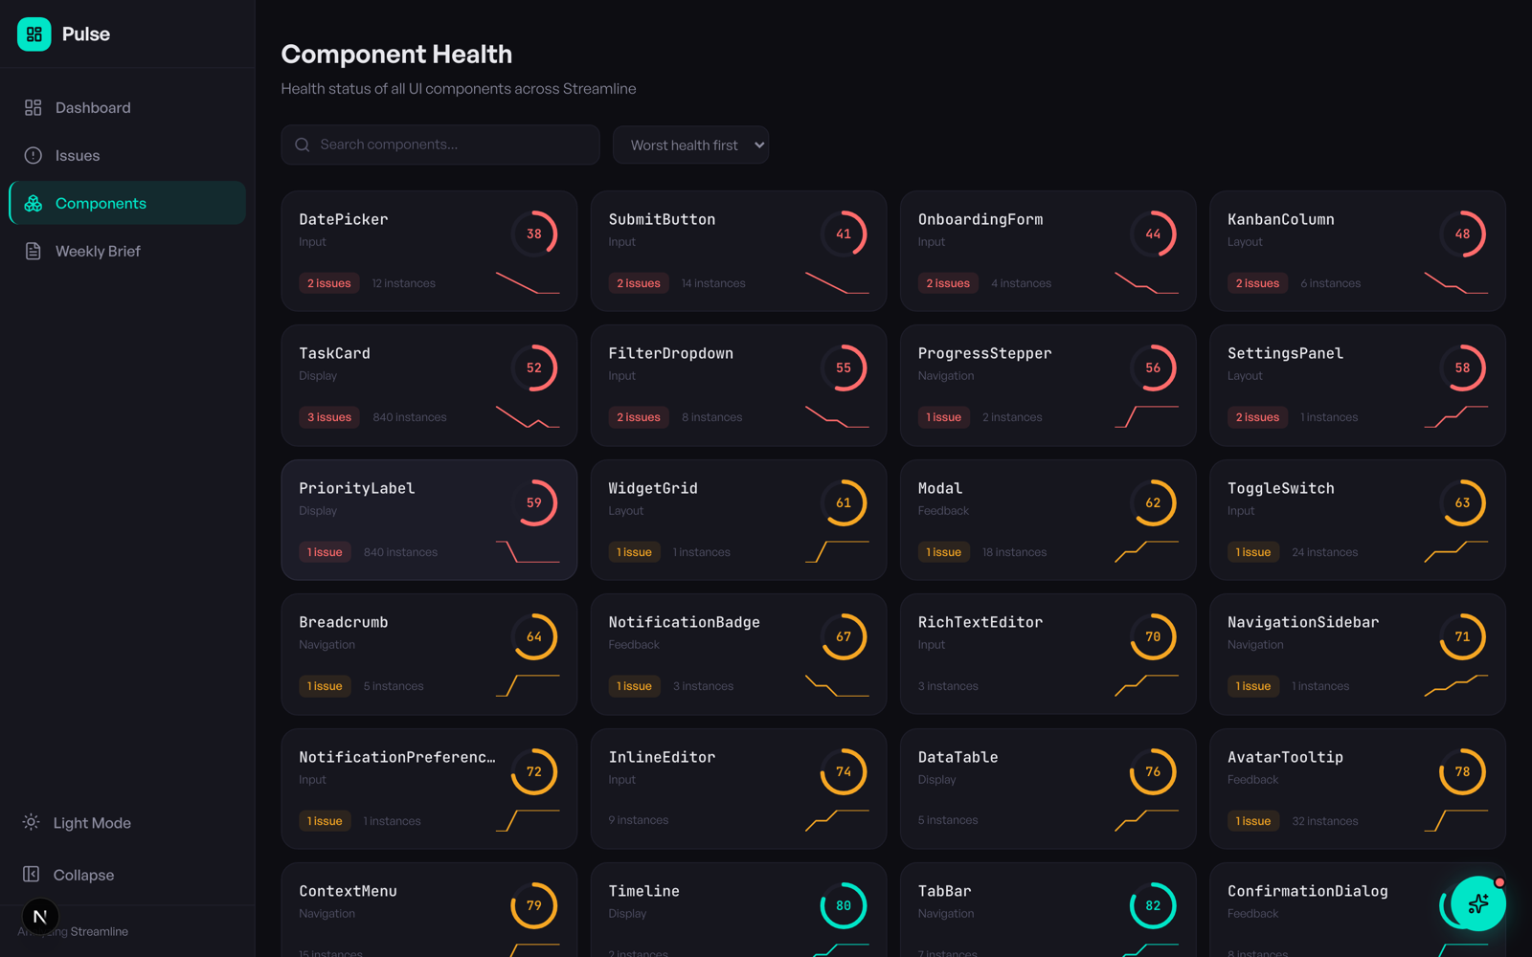
Task: Click the Pulse logo icon
Action: tap(34, 33)
